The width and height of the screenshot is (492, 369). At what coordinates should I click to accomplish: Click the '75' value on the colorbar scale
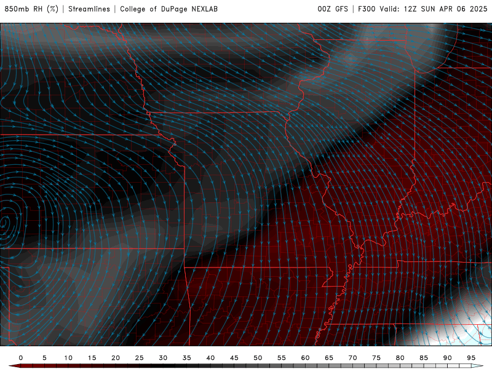point(376,358)
